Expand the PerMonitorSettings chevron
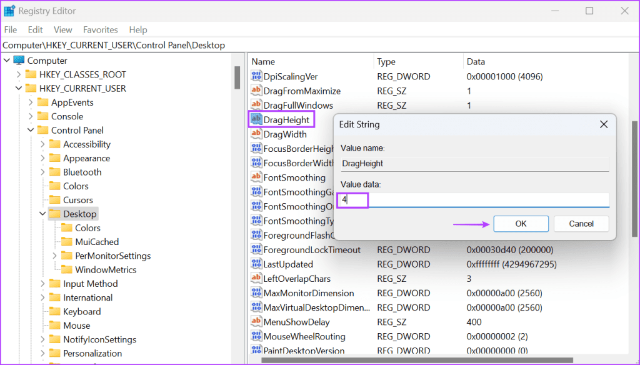The image size is (640, 365). (55, 256)
